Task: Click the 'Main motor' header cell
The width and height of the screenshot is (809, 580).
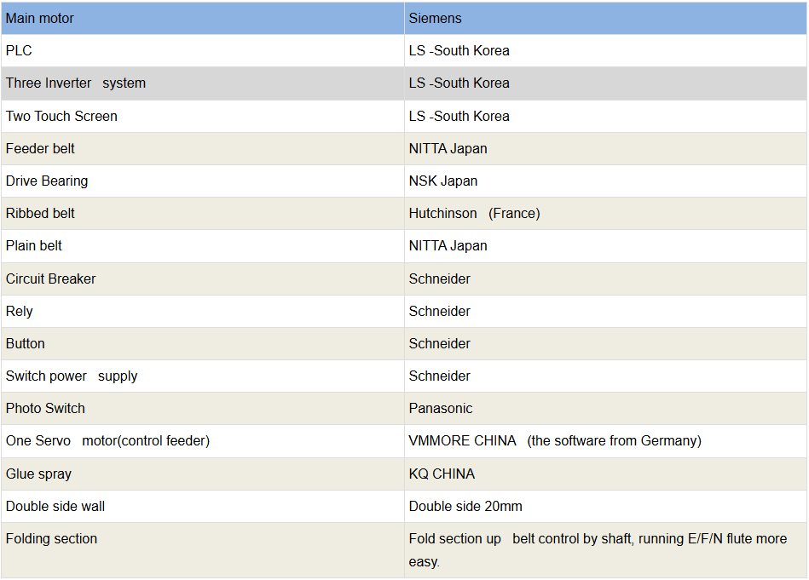Action: tap(40, 18)
